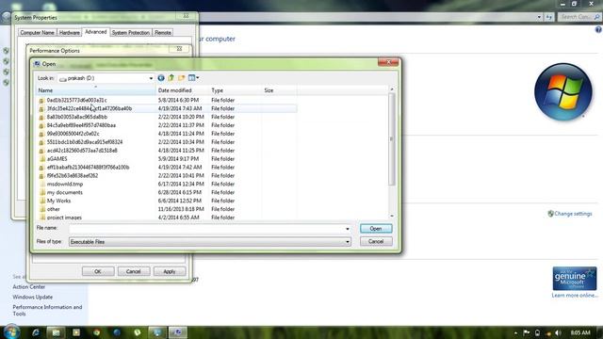Click the genuine Microsoft software badge
This screenshot has width=603, height=339.
click(x=575, y=279)
